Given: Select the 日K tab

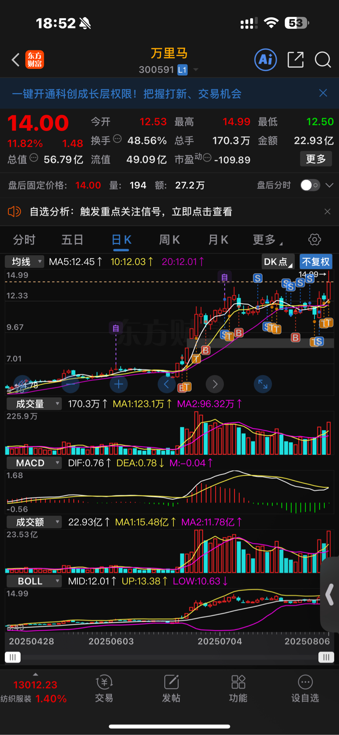Looking at the screenshot, I should [x=121, y=240].
